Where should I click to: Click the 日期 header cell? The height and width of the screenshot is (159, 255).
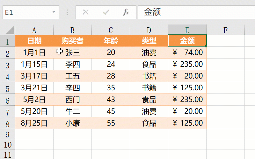point(34,41)
